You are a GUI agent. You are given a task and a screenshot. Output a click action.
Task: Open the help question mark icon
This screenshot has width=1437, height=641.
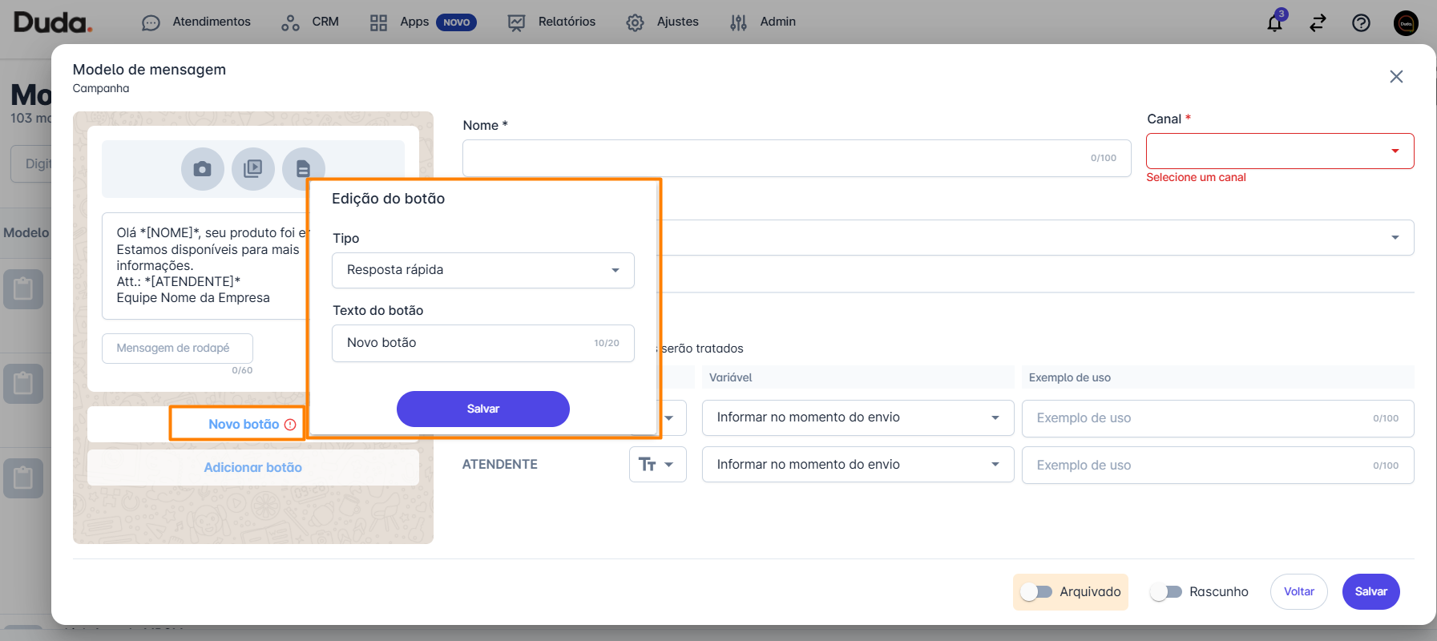click(1361, 22)
